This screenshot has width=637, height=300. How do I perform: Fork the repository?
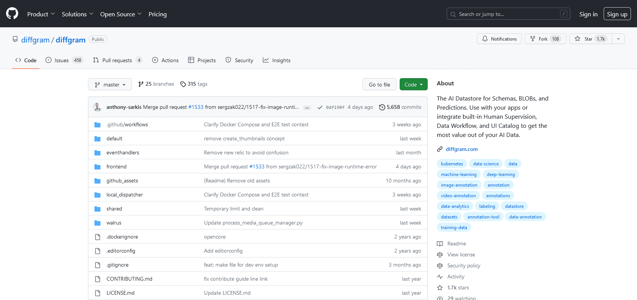click(545, 39)
